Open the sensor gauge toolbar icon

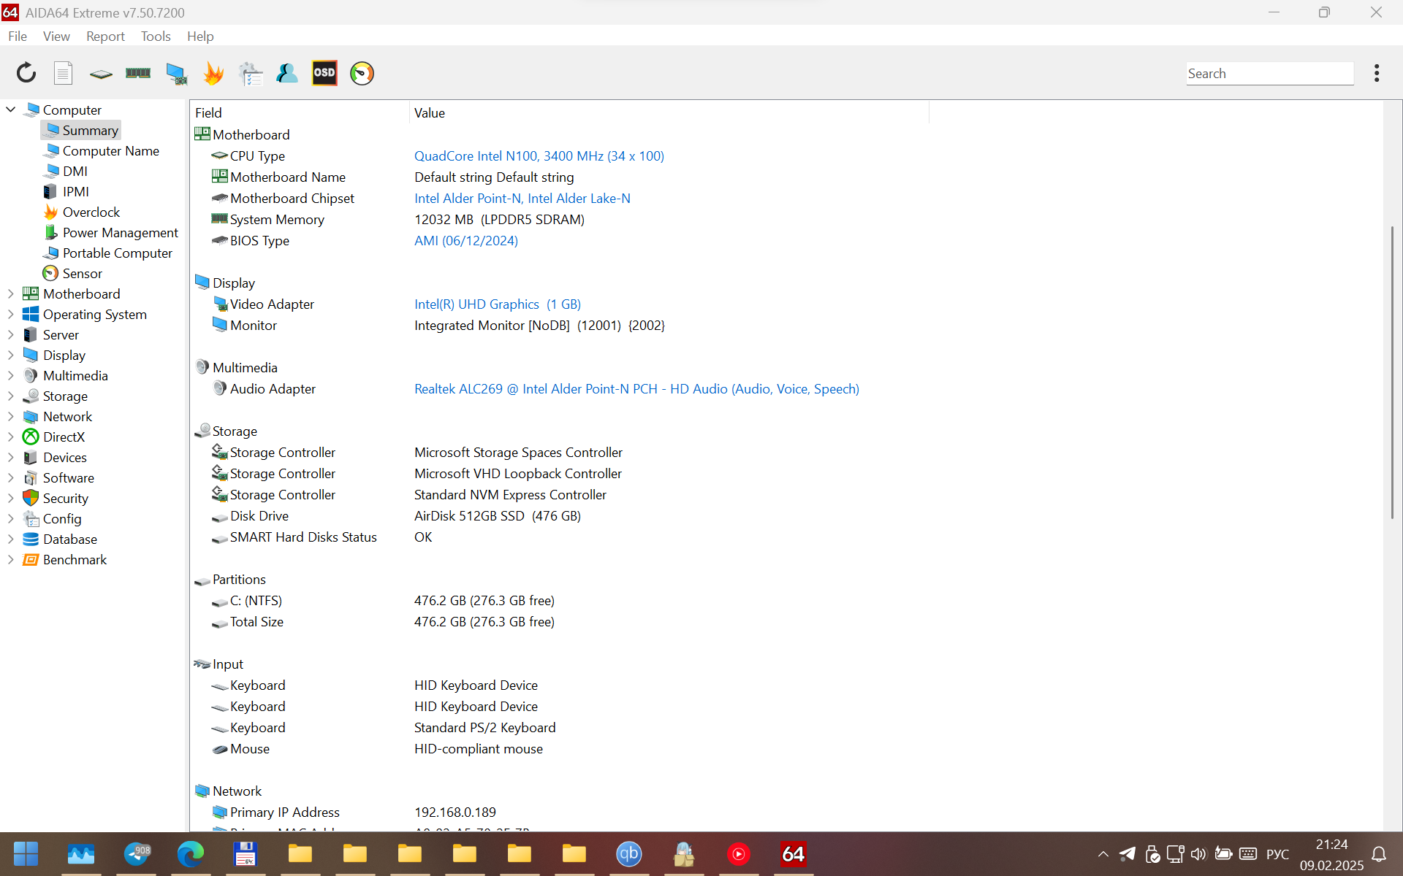(x=362, y=73)
